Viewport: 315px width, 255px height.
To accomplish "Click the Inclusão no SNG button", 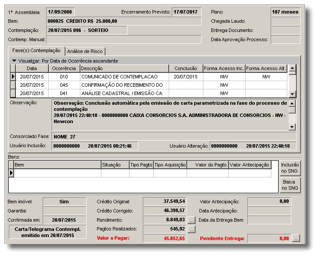I will tap(290, 168).
